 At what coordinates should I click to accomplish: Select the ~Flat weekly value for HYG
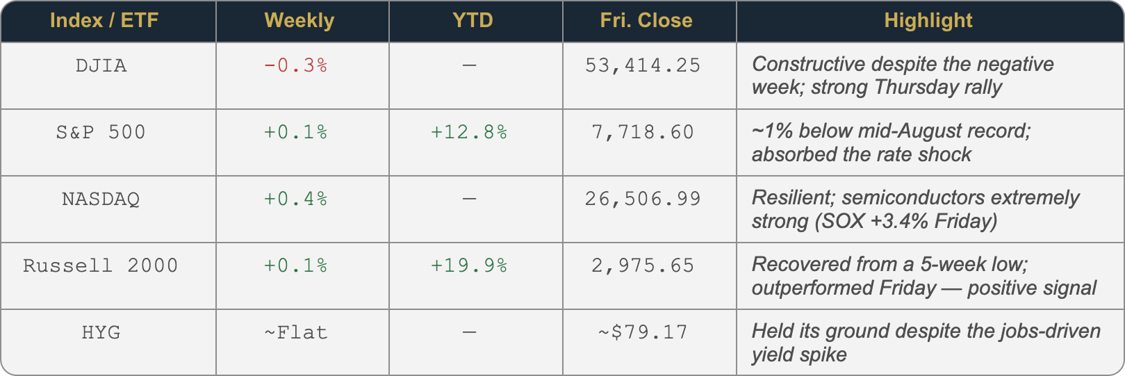pos(295,332)
